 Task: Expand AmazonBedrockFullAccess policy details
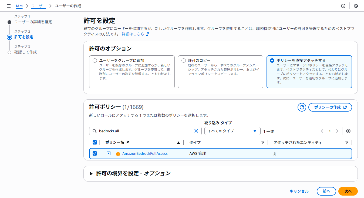coord(109,153)
